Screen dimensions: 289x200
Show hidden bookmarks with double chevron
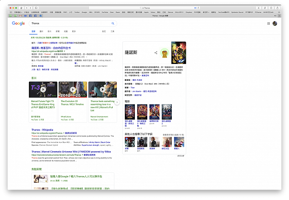(279, 12)
